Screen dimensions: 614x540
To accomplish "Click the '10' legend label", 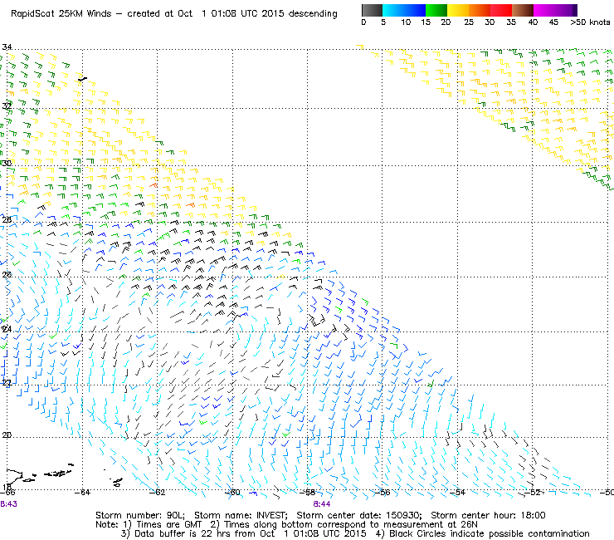I will 406,22.
